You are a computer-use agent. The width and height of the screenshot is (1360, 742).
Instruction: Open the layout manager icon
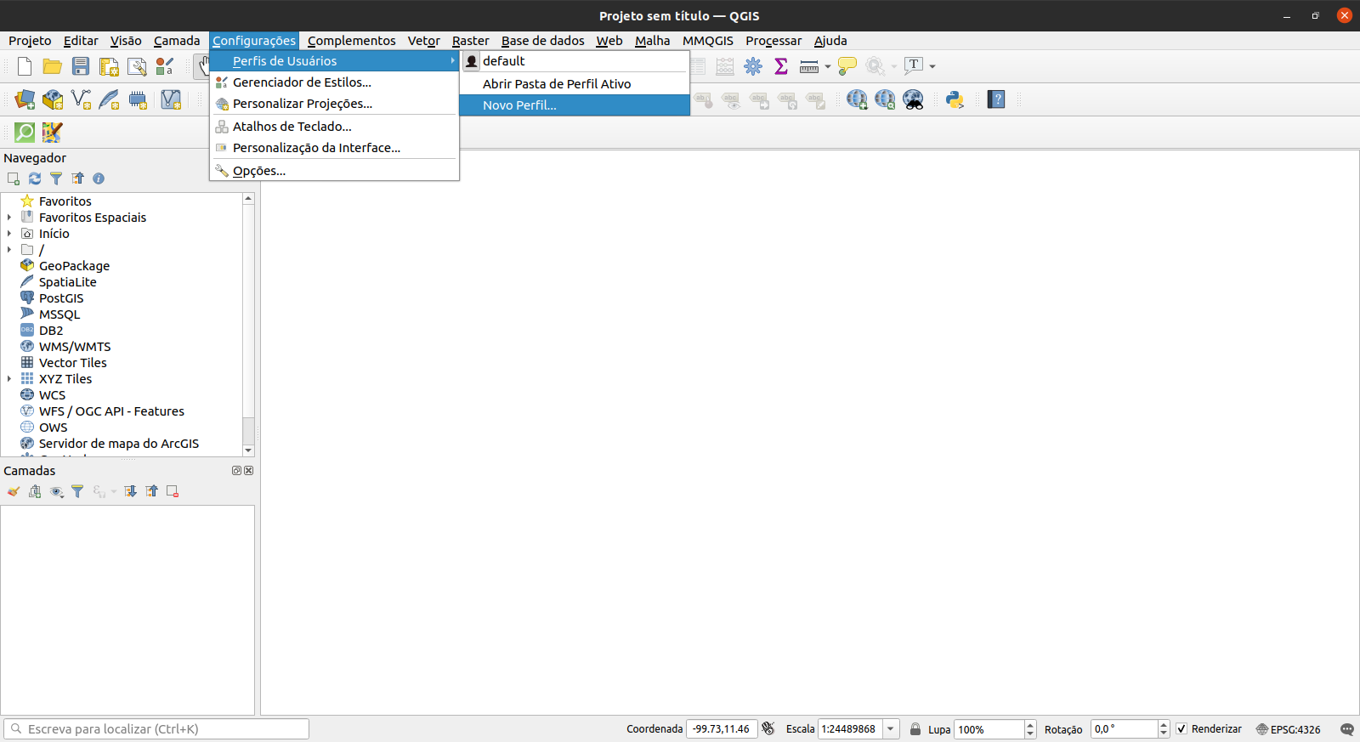137,66
